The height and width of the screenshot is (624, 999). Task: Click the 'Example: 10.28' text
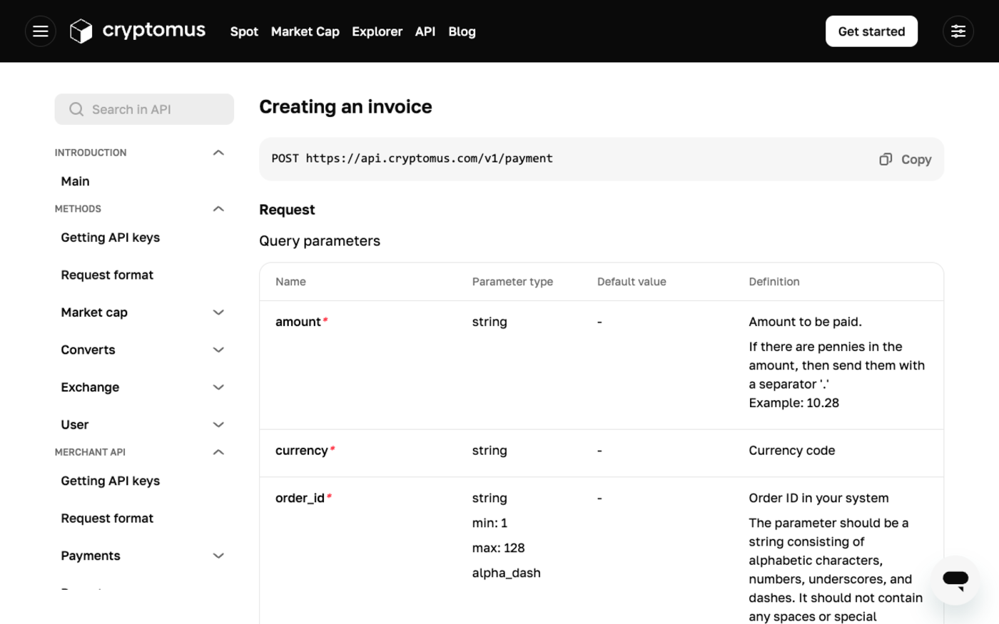pos(793,403)
